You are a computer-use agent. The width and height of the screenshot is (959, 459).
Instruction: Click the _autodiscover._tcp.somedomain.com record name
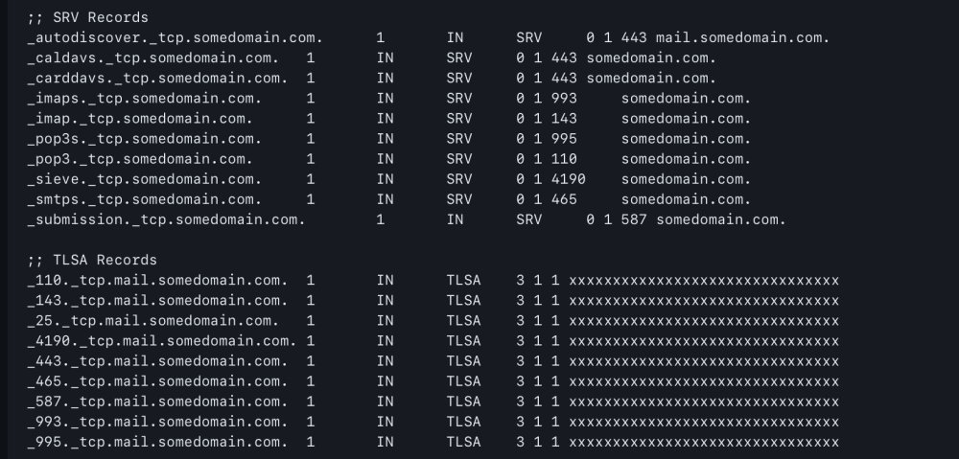coord(175,38)
